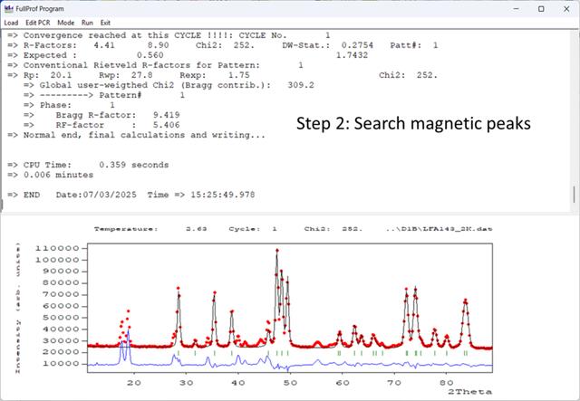Viewport: 580px width, 401px height.
Task: Click the output log vertical scrollbar thumb
Action: point(574,195)
